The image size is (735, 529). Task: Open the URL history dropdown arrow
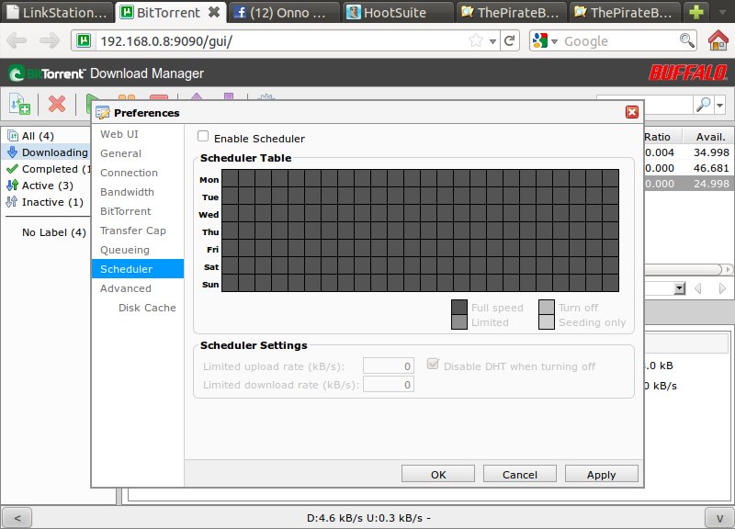pyautogui.click(x=494, y=41)
